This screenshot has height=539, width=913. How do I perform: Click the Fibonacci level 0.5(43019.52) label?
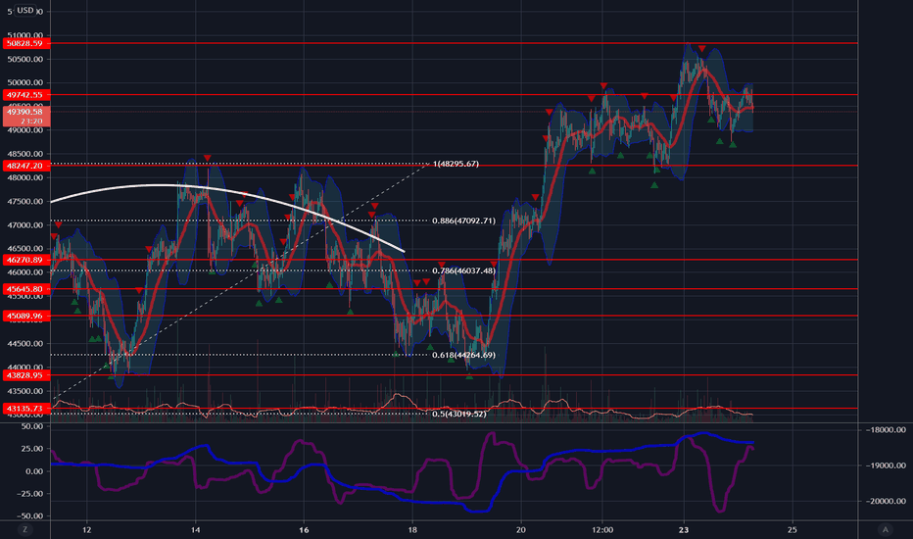click(x=459, y=414)
